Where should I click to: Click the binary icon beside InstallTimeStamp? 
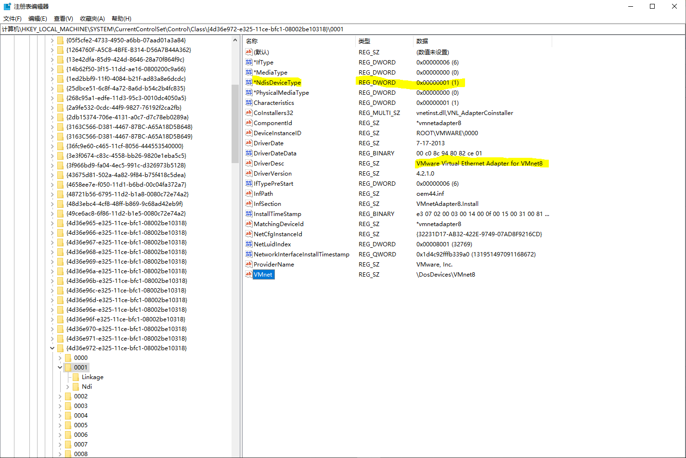pos(248,214)
